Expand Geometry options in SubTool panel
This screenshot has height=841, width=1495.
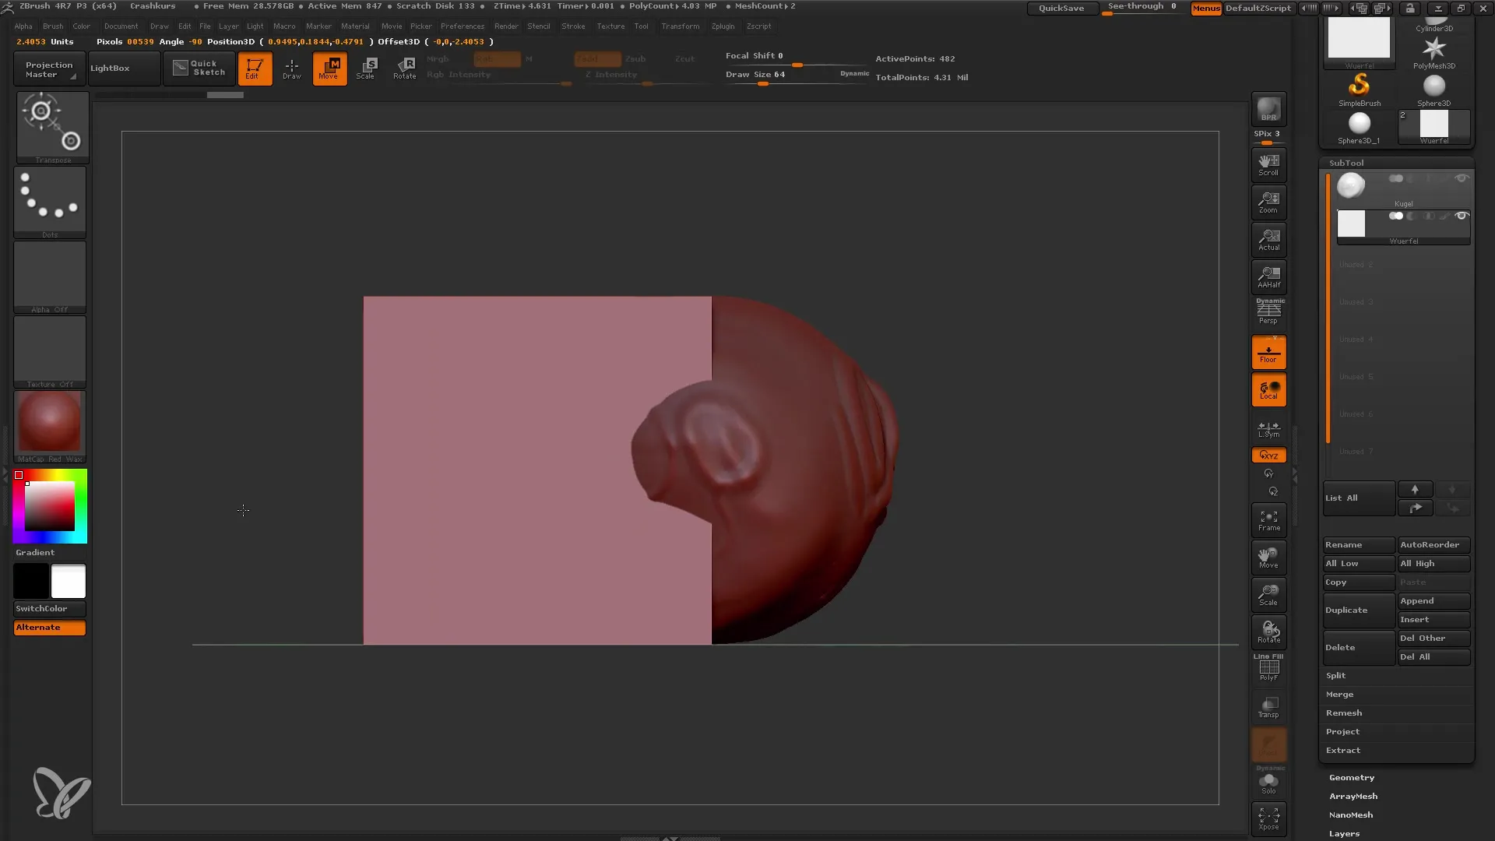(1351, 776)
